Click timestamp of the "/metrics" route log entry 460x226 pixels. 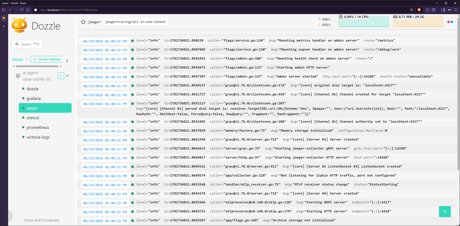(105, 41)
